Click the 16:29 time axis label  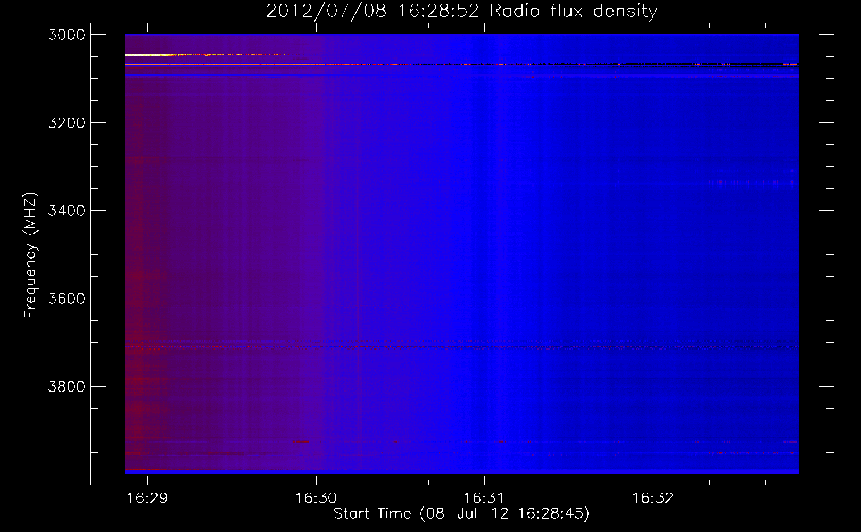pos(147,498)
